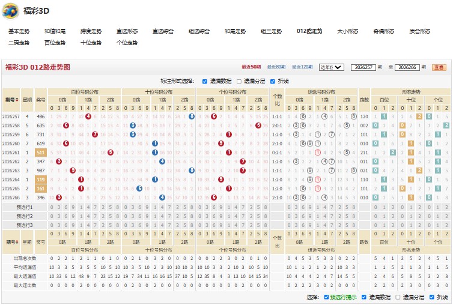Open the 组三走势 tab
The image size is (453, 305).
pos(271,31)
